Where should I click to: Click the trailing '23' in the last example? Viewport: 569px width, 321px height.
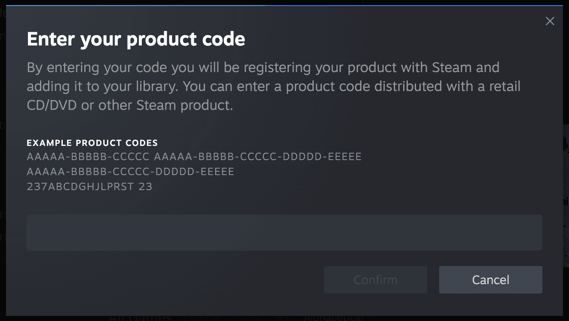146,187
